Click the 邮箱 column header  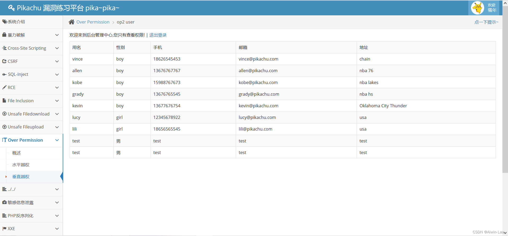[x=296, y=47]
